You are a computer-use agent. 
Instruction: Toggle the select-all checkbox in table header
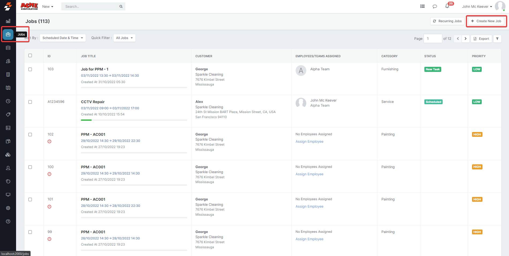pyautogui.click(x=30, y=56)
